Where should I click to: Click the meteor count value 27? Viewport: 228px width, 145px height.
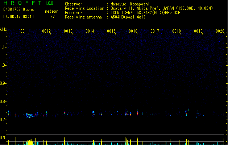pyautogui.click(x=53, y=17)
